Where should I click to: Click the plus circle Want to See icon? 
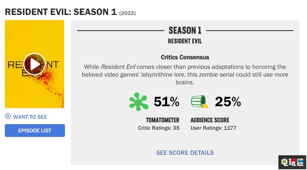tap(8, 117)
